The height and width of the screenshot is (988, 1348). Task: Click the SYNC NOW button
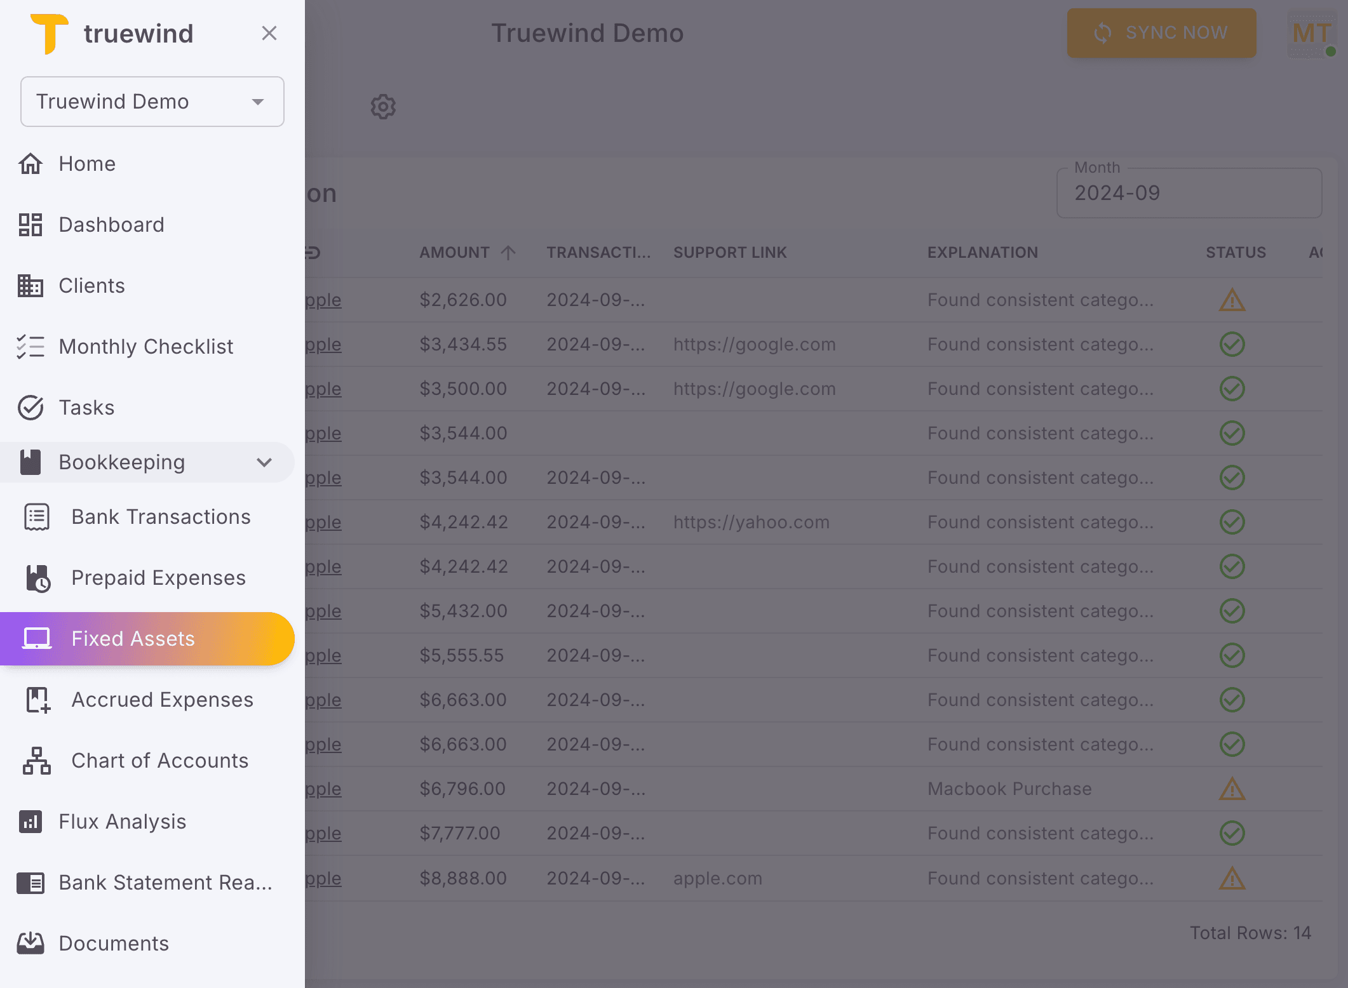1161,33
